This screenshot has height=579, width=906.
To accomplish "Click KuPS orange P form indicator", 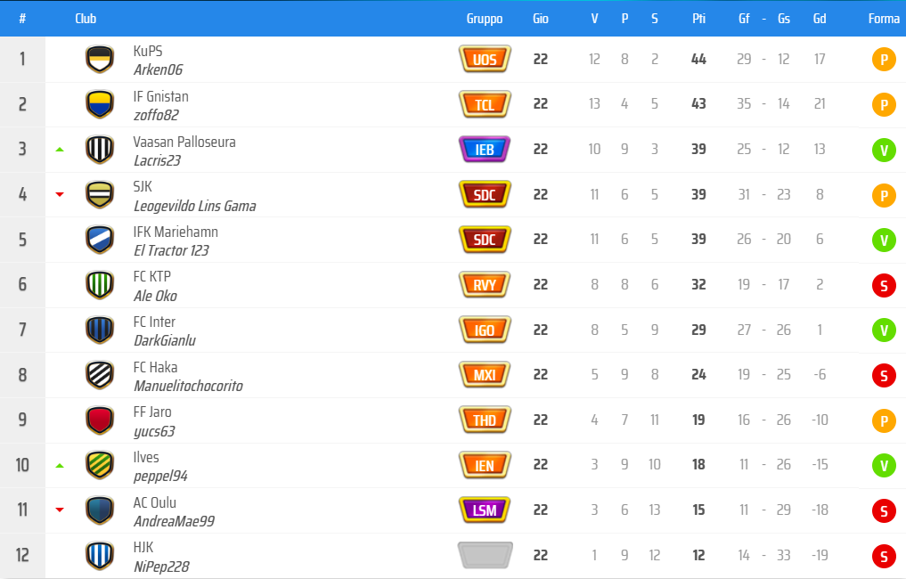I will tap(883, 60).
